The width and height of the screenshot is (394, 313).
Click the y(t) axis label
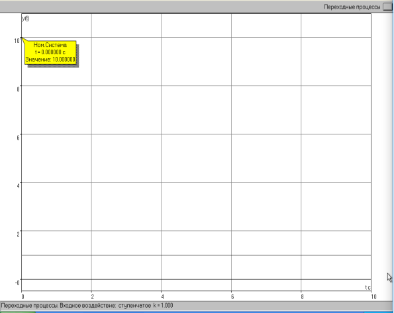[x=25, y=19]
